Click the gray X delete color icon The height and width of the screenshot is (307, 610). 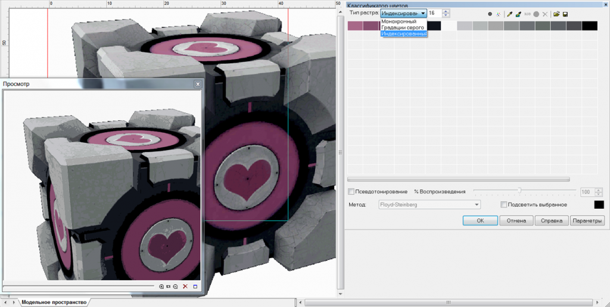[x=545, y=14]
